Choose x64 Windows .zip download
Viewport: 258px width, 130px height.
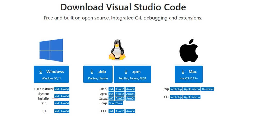pos(57,103)
